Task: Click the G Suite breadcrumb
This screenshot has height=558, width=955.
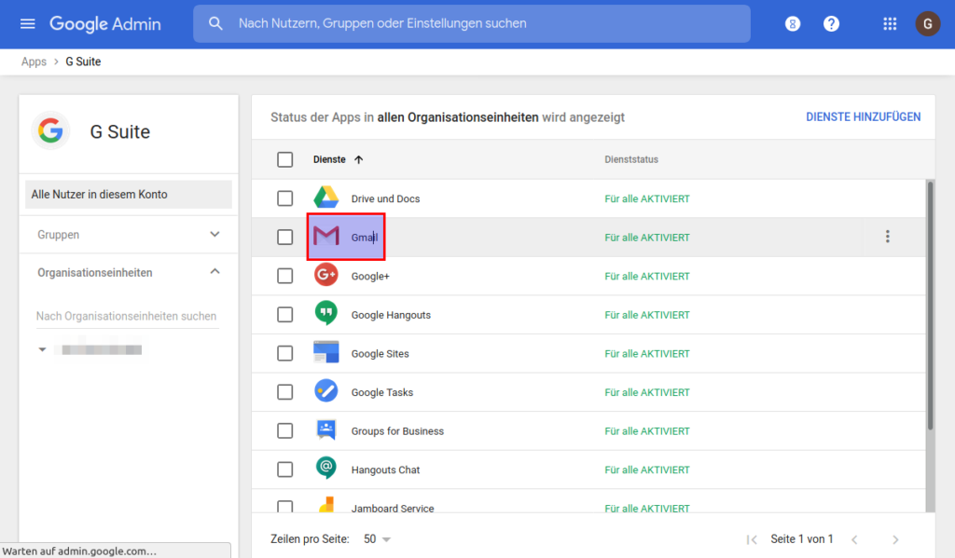Action: (x=83, y=61)
